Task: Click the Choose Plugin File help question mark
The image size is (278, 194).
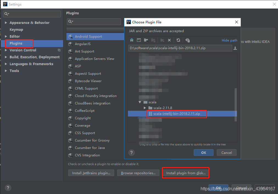Action: [x=131, y=153]
